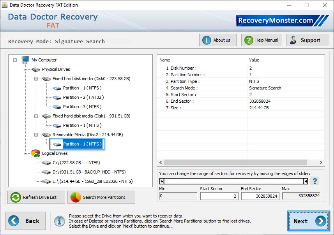Collapse the My Computer tree node
This screenshot has height=235, width=334.
tap(14, 60)
